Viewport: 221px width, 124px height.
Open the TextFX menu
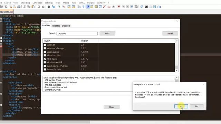pos(81,3)
